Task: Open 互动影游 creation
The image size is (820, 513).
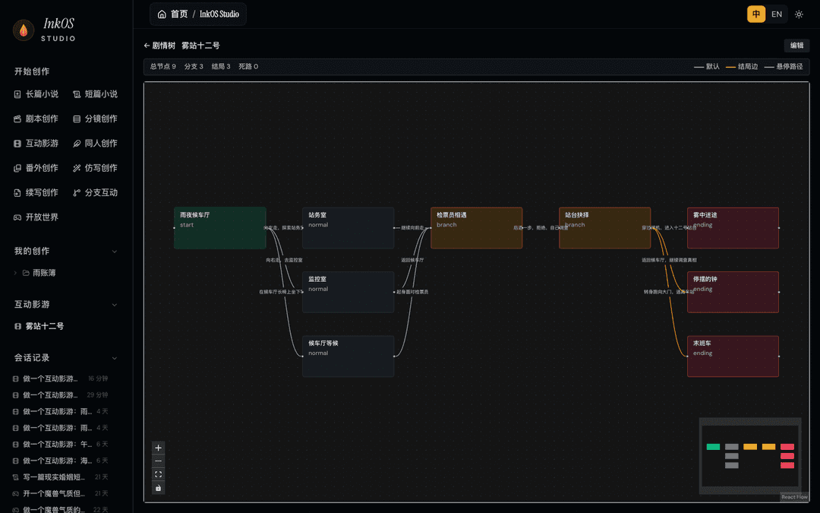Action: pyautogui.click(x=36, y=144)
